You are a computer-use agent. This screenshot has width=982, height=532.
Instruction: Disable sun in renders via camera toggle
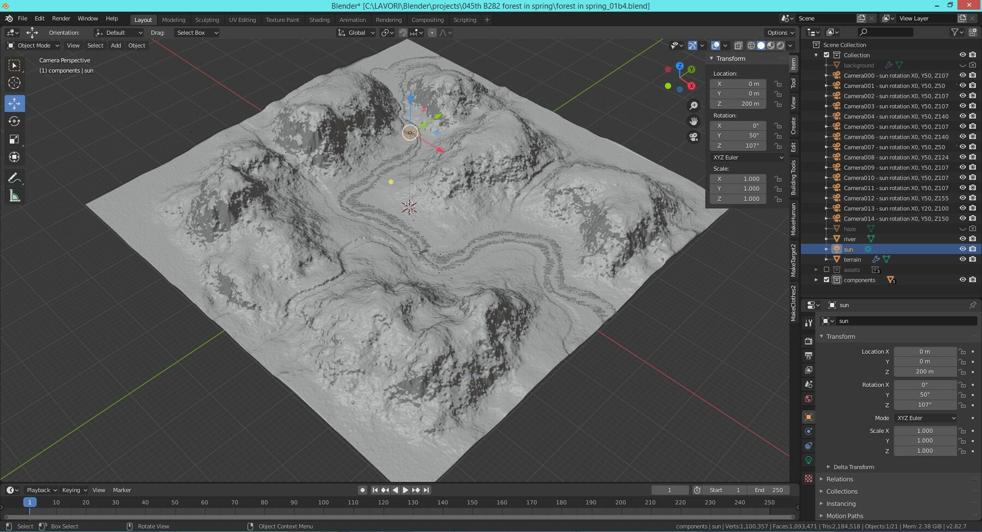pyautogui.click(x=973, y=249)
